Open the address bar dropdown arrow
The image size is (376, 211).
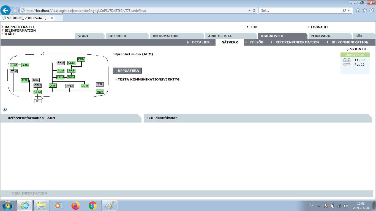click(x=249, y=11)
